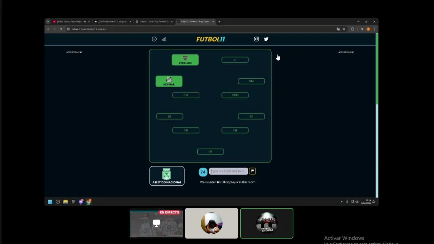This screenshot has width=434, height=244.
Task: Select the LB position slot
Action: pos(170,117)
